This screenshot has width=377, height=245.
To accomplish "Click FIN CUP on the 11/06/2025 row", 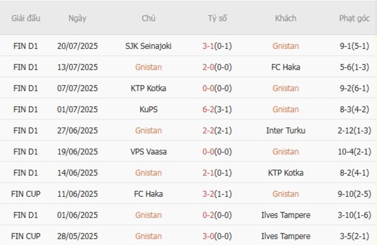I will [26, 194].
